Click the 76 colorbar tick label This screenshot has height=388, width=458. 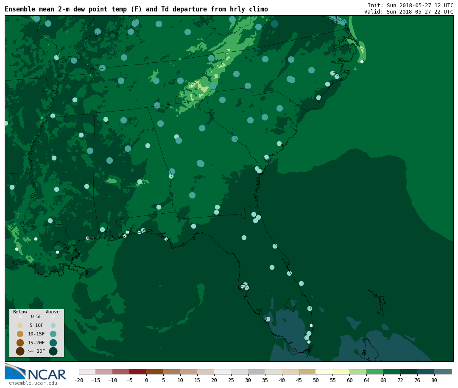pos(417,380)
